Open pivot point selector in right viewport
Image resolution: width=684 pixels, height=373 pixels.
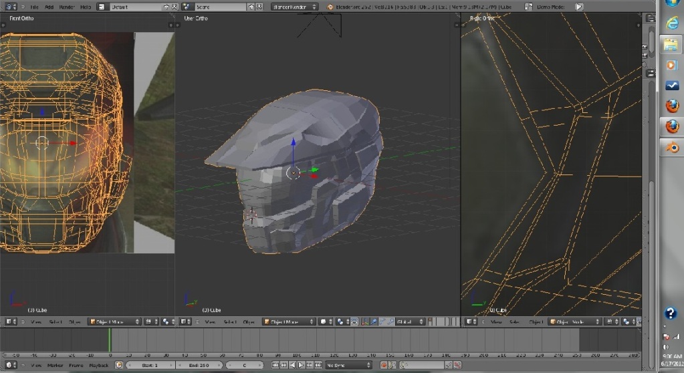pos(628,322)
